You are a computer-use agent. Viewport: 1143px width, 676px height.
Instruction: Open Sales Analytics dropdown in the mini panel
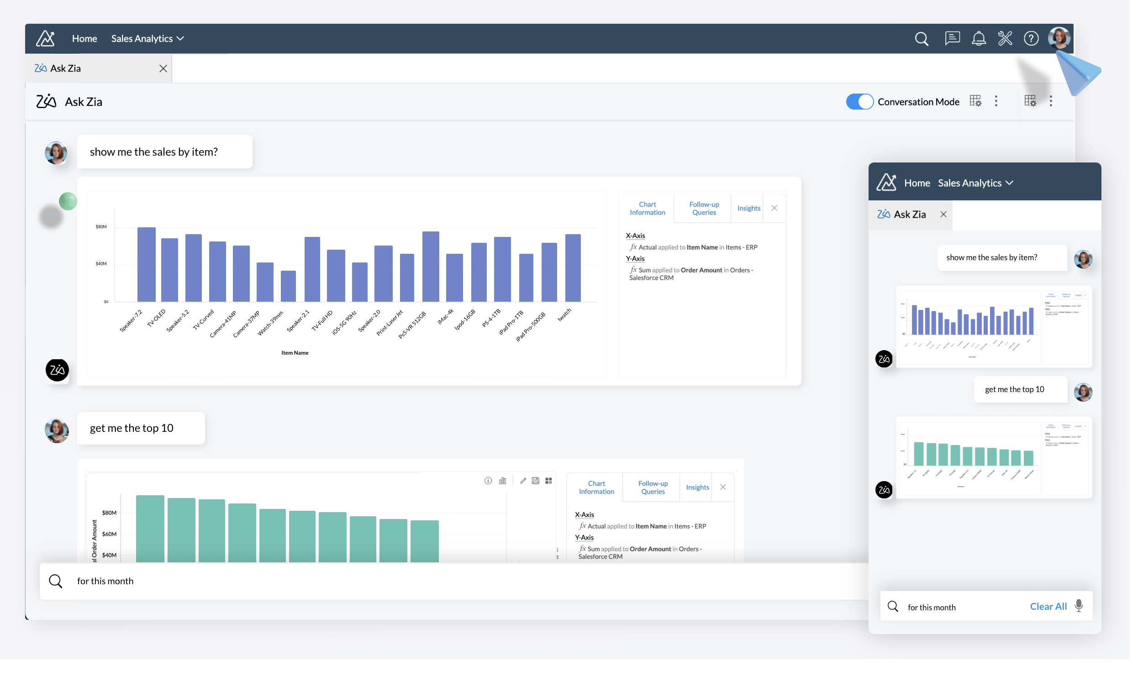pyautogui.click(x=976, y=183)
